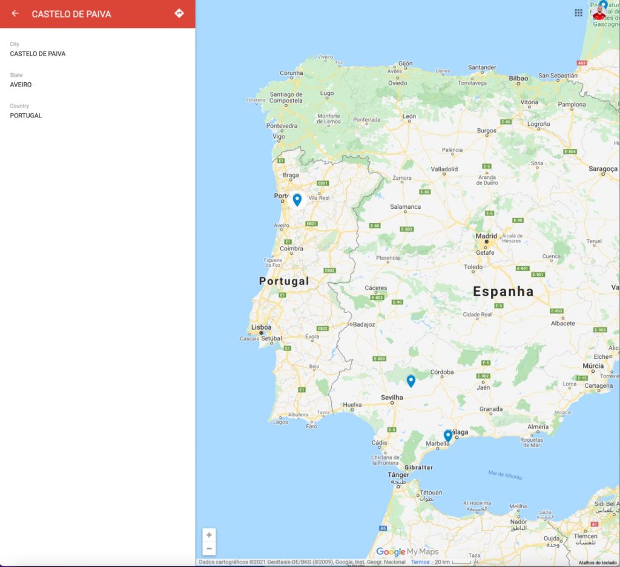Click the Espanha country label
Viewport: 620px width, 567px height.
click(503, 292)
